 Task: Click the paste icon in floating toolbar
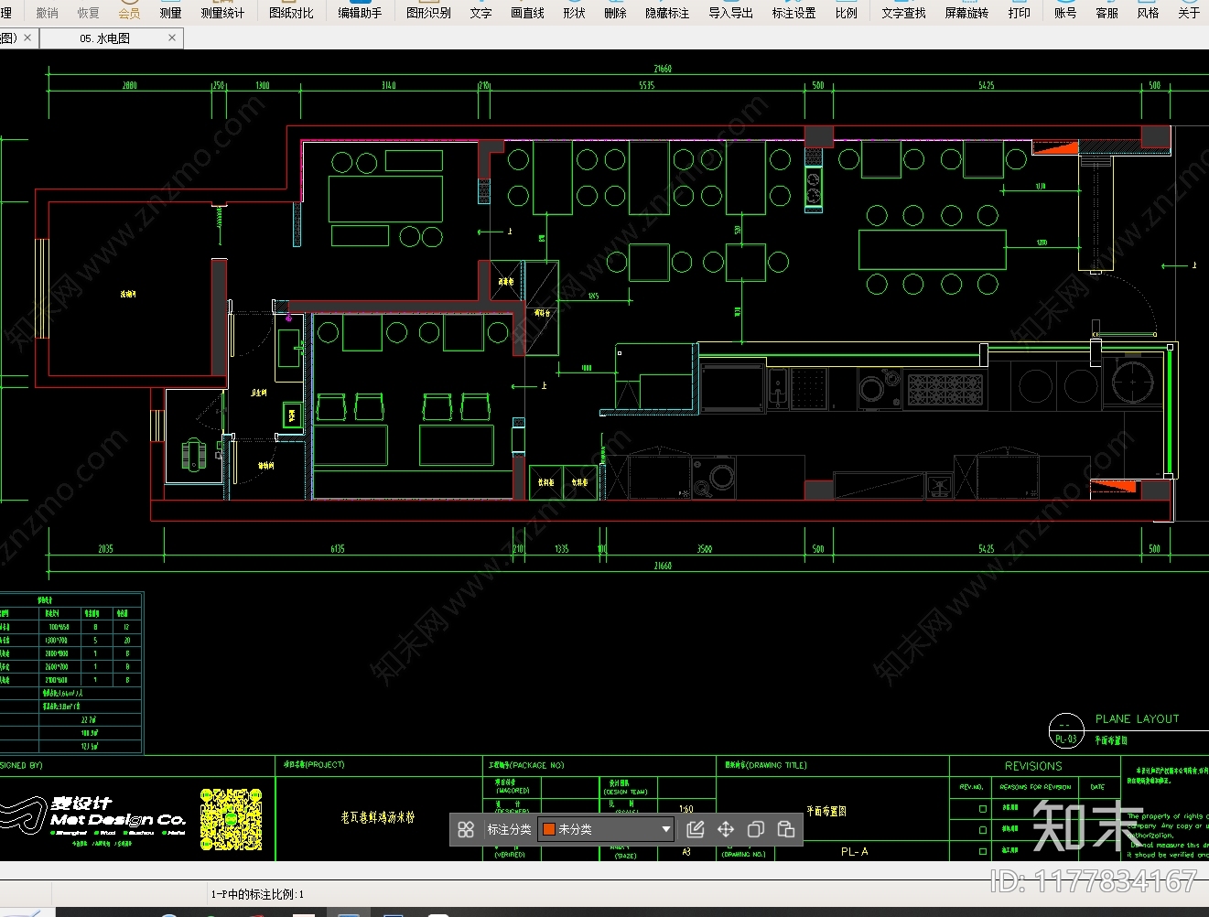point(785,829)
